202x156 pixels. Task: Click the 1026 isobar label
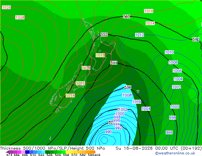[6, 7]
